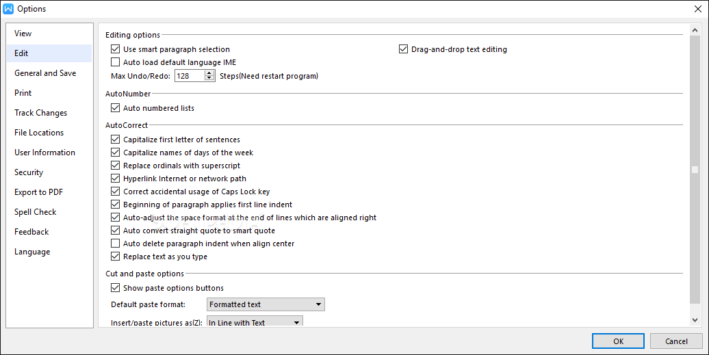Image resolution: width=709 pixels, height=355 pixels.
Task: Toggle Hyperlink Internet or network path
Action: click(115, 179)
